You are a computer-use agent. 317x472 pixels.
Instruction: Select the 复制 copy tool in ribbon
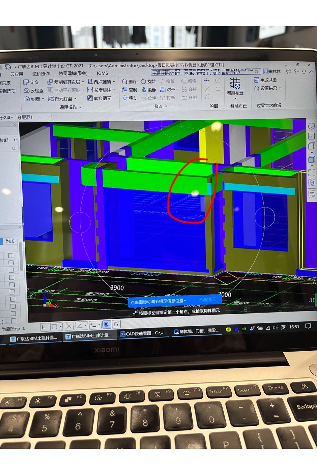(x=130, y=90)
